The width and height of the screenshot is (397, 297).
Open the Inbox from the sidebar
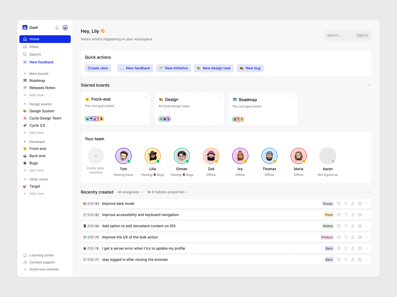(34, 47)
